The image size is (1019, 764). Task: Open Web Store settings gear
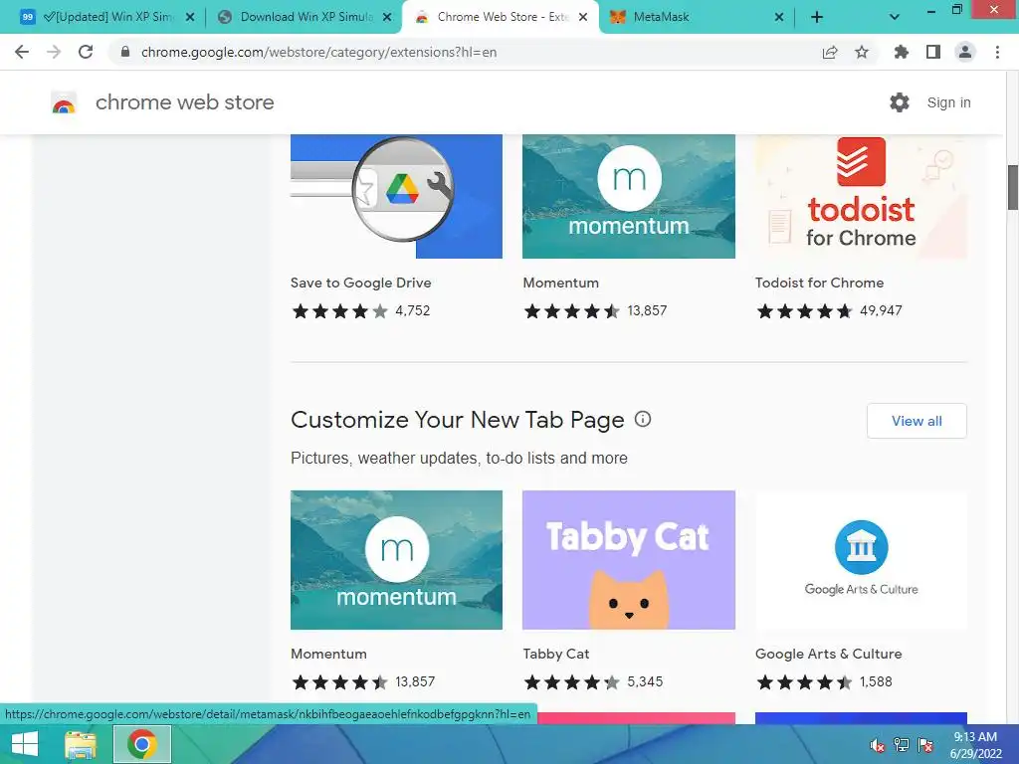[900, 102]
